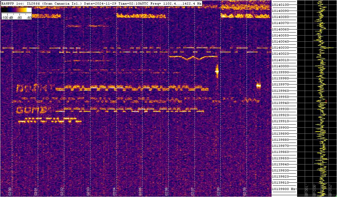This screenshot has width=337, height=197.
Task: Click the dB color scale gradient bar
Action: point(16,10)
